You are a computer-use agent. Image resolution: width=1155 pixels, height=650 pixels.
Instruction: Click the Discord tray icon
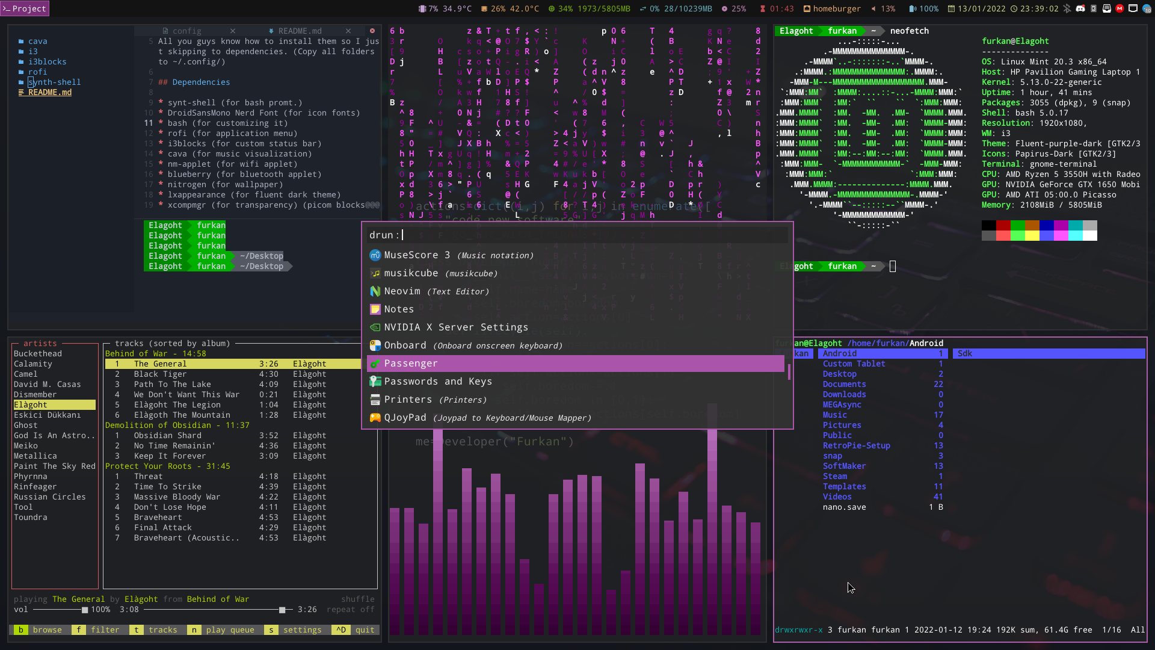[1080, 8]
